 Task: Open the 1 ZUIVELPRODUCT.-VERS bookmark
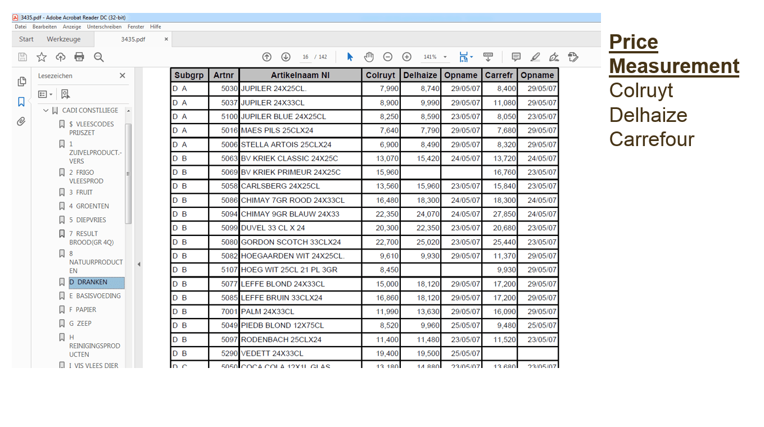click(93, 152)
